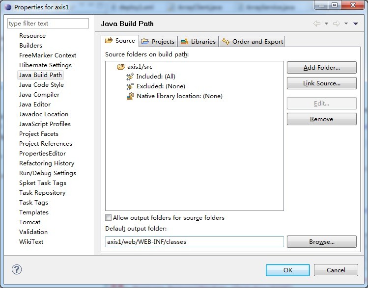Open the Refactoring History page

47,163
